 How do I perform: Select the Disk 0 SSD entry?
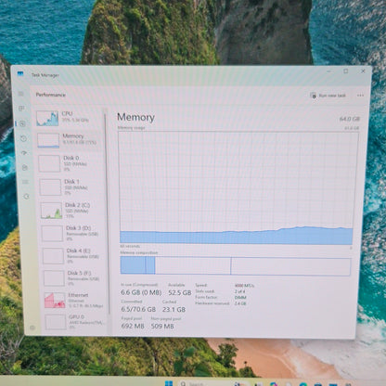(x=71, y=163)
